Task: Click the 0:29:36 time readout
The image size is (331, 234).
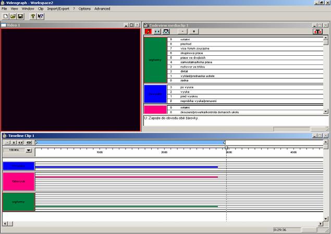Action: click(x=287, y=230)
